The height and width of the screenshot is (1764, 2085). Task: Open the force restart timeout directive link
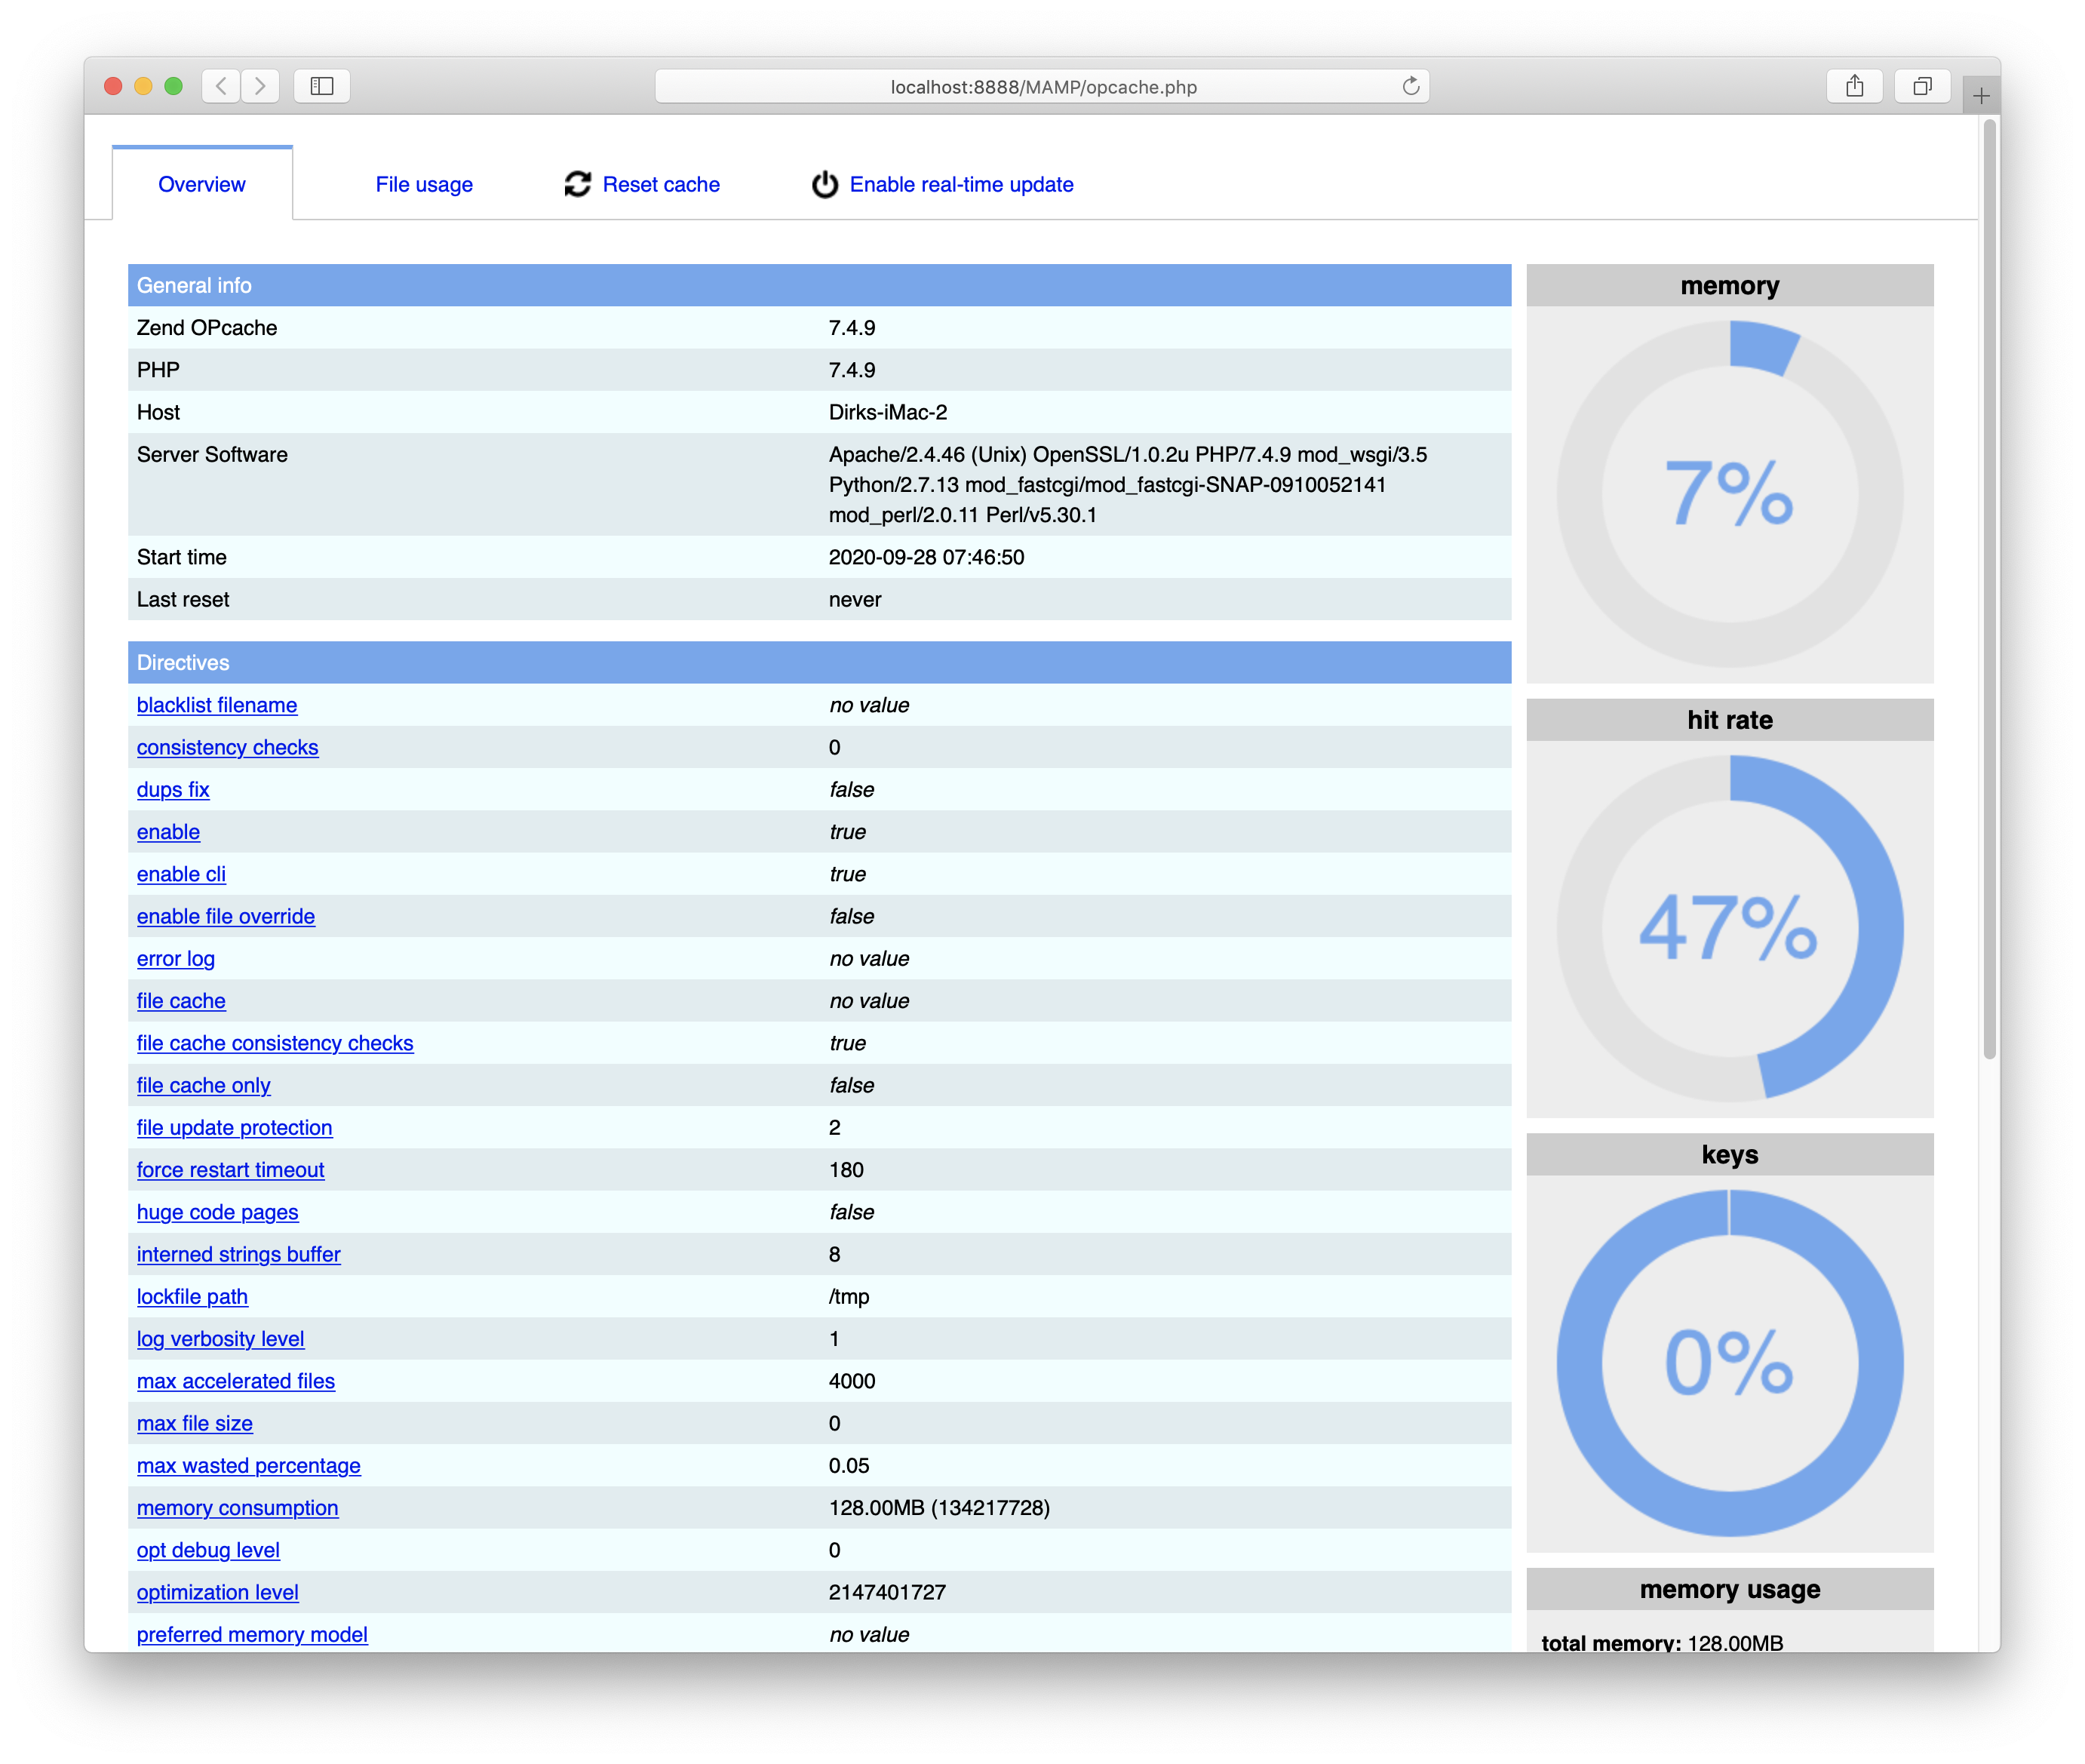pyautogui.click(x=230, y=1170)
